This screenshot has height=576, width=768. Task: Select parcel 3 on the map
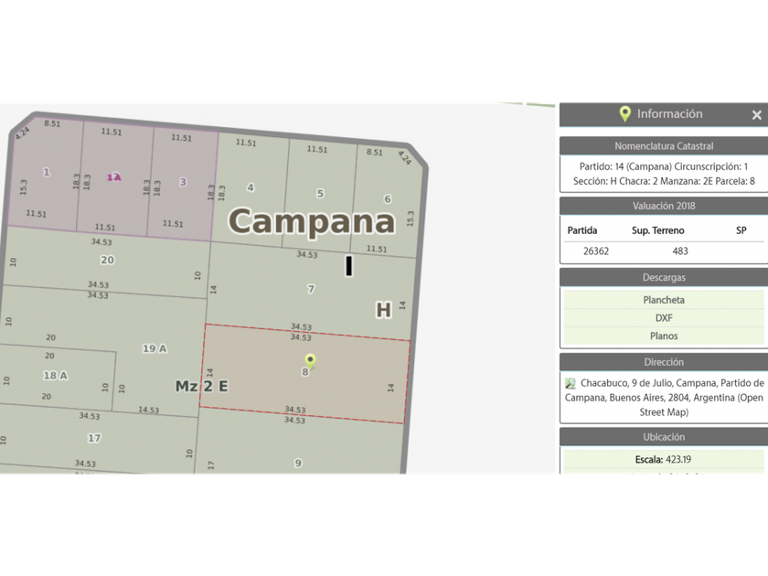(x=183, y=182)
